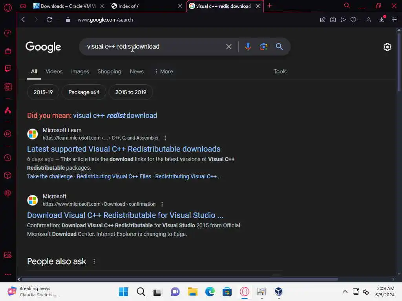Open the CPU limiter chip sidebar icon
402x301 pixels.
coord(8,87)
